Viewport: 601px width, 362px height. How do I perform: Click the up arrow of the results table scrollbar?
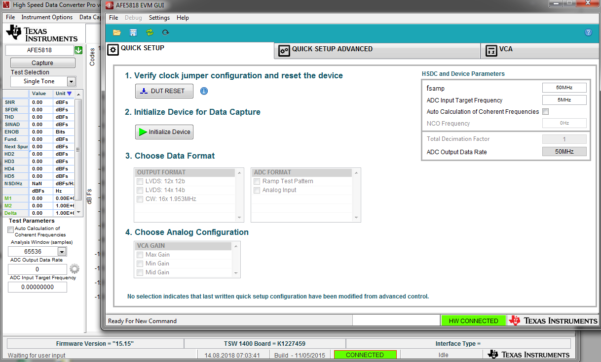(x=78, y=94)
